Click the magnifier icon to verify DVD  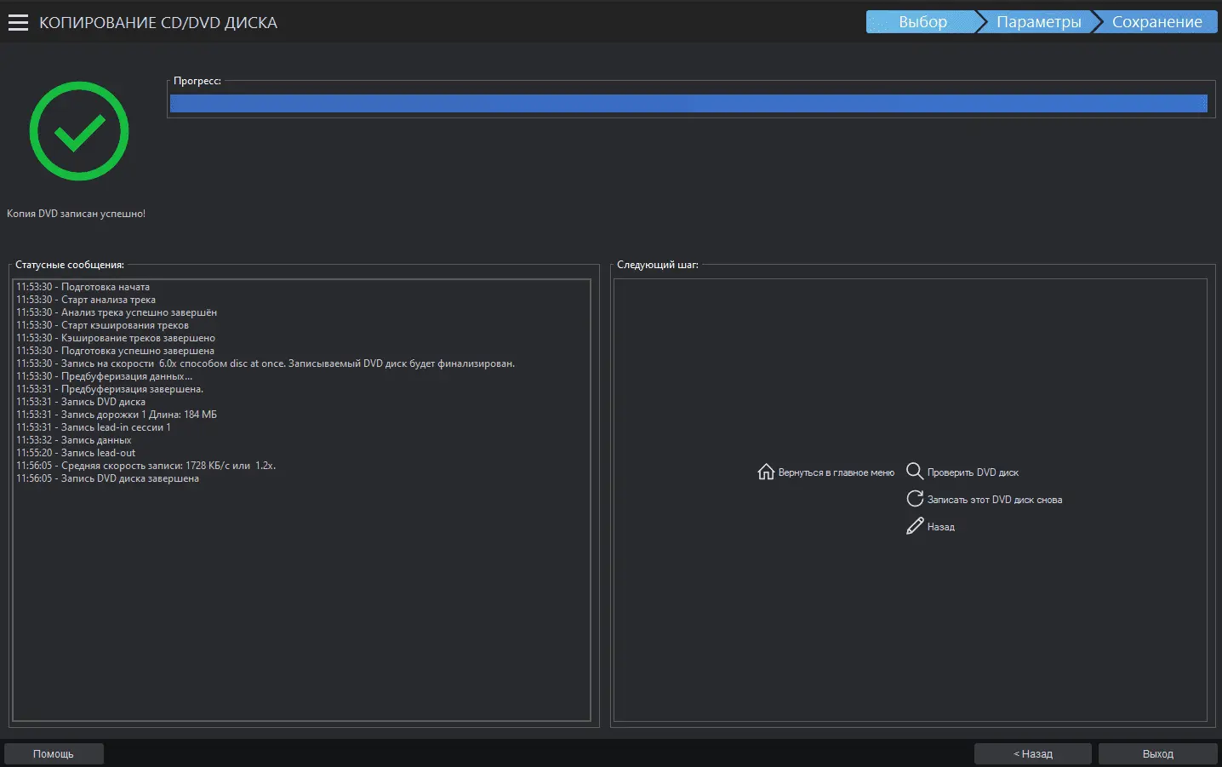pyautogui.click(x=915, y=471)
